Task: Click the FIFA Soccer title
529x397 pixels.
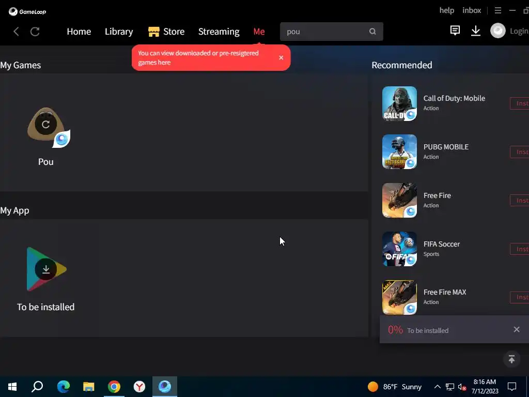Action: 441,244
